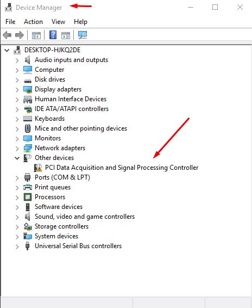Select the Monitors label

click(48, 138)
